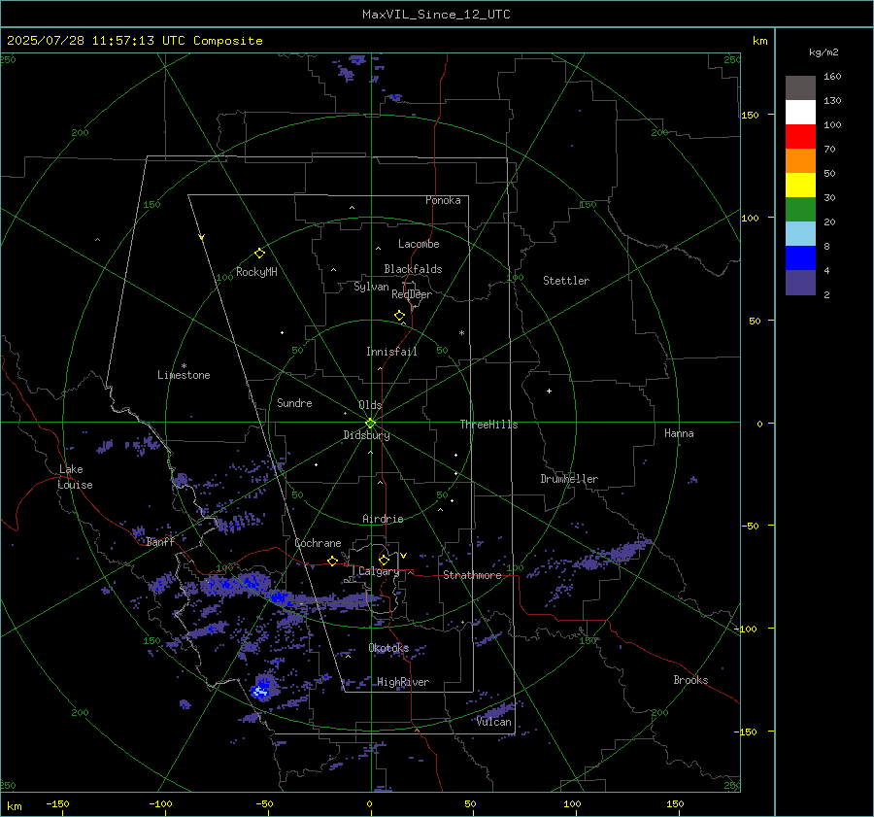Click the Limestone label

click(184, 375)
